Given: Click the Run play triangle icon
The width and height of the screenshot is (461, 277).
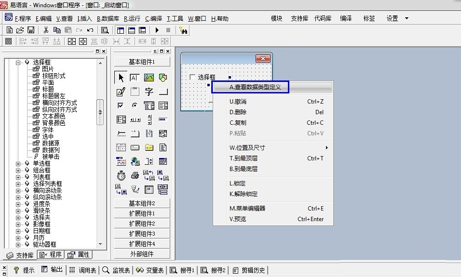Looking at the screenshot, I should 157,30.
